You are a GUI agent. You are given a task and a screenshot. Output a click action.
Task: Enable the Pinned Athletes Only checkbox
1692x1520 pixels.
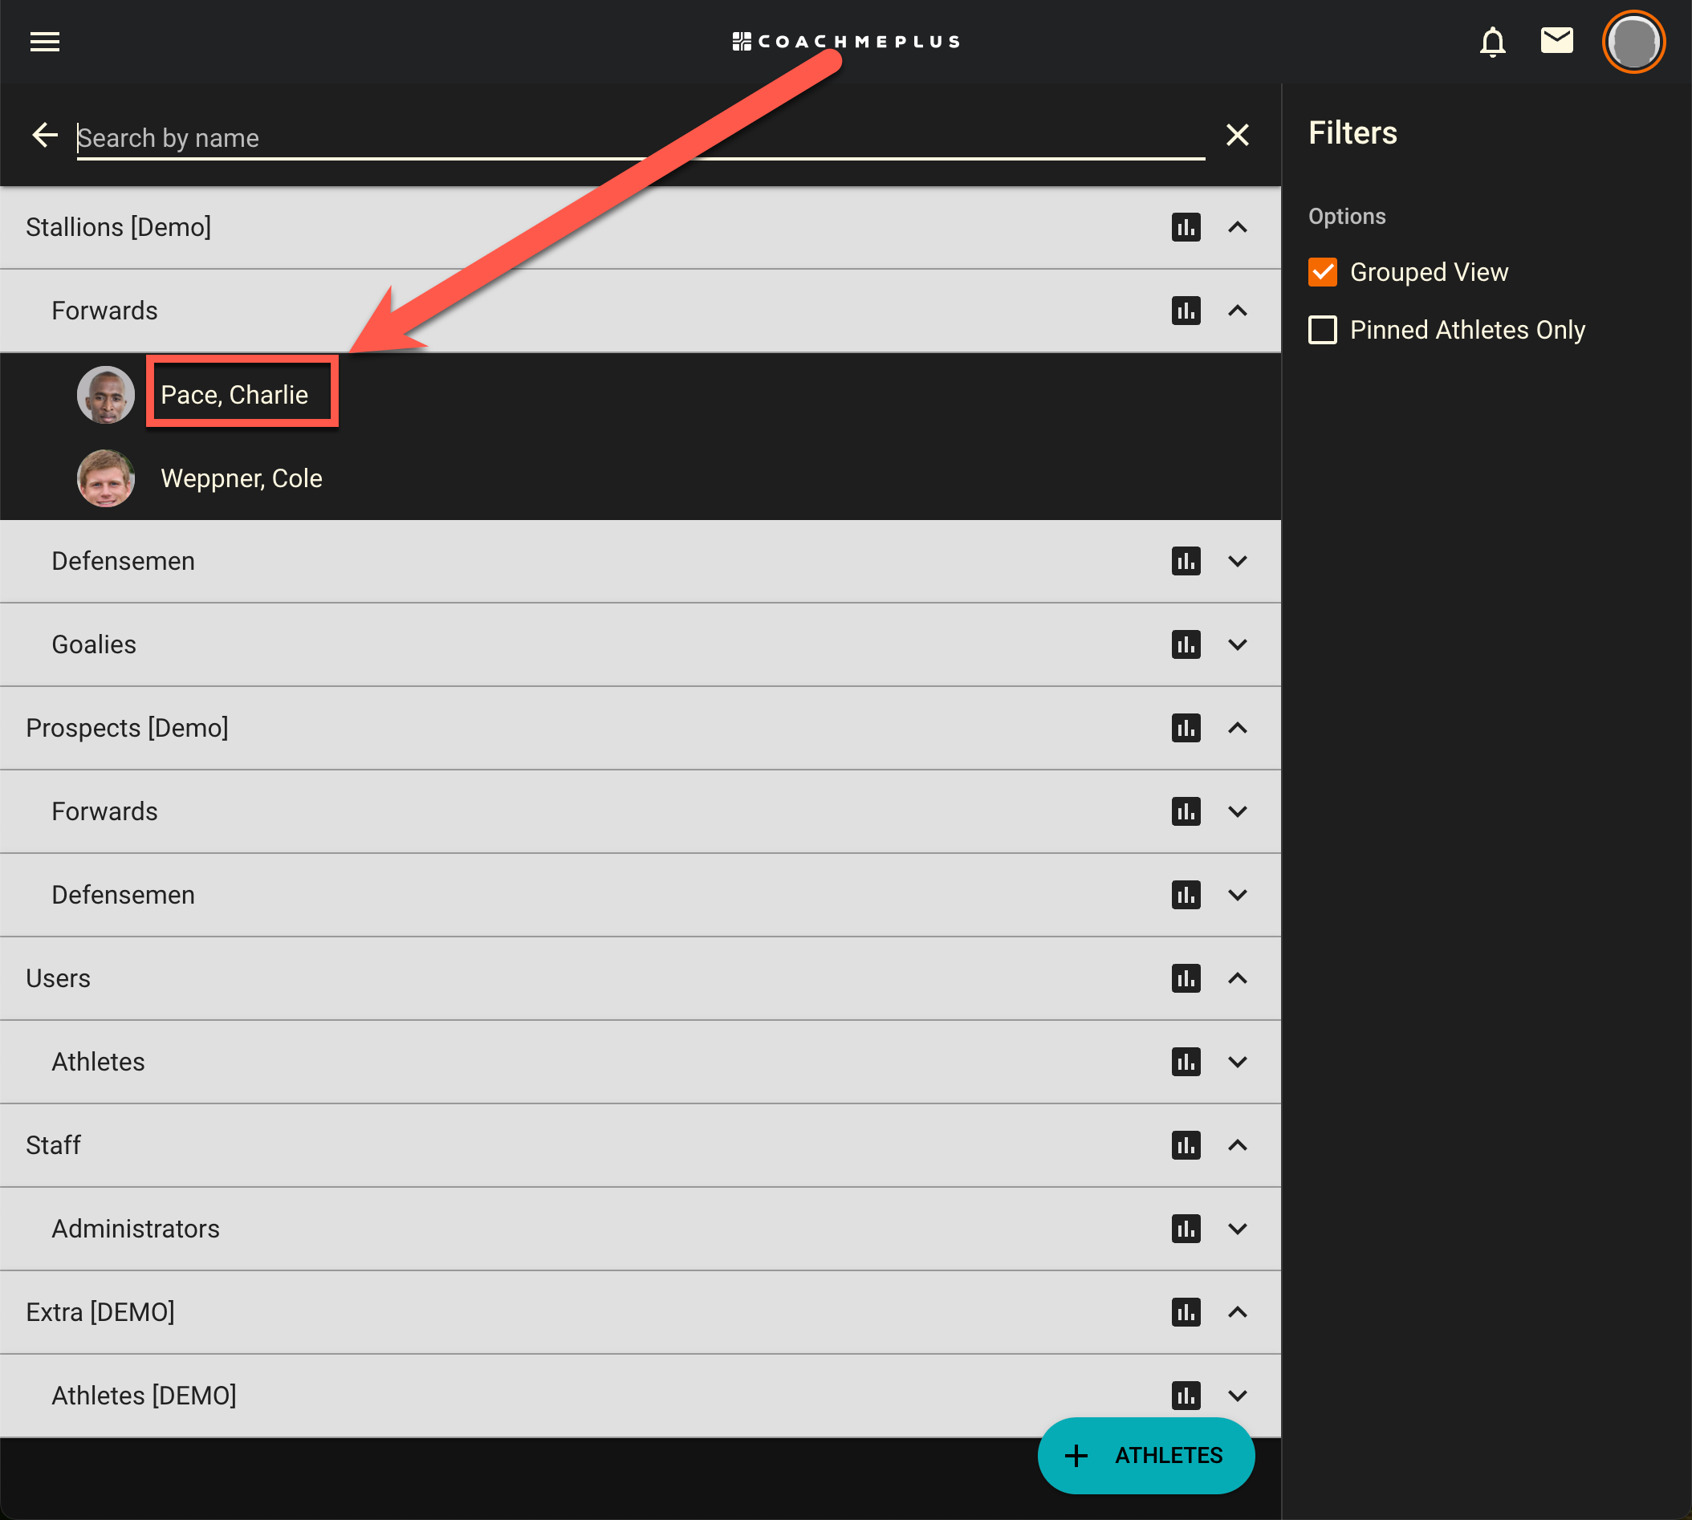(1322, 330)
